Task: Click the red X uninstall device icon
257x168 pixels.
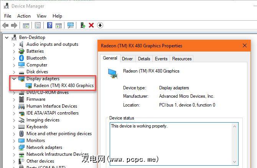Action: [x=91, y=25]
